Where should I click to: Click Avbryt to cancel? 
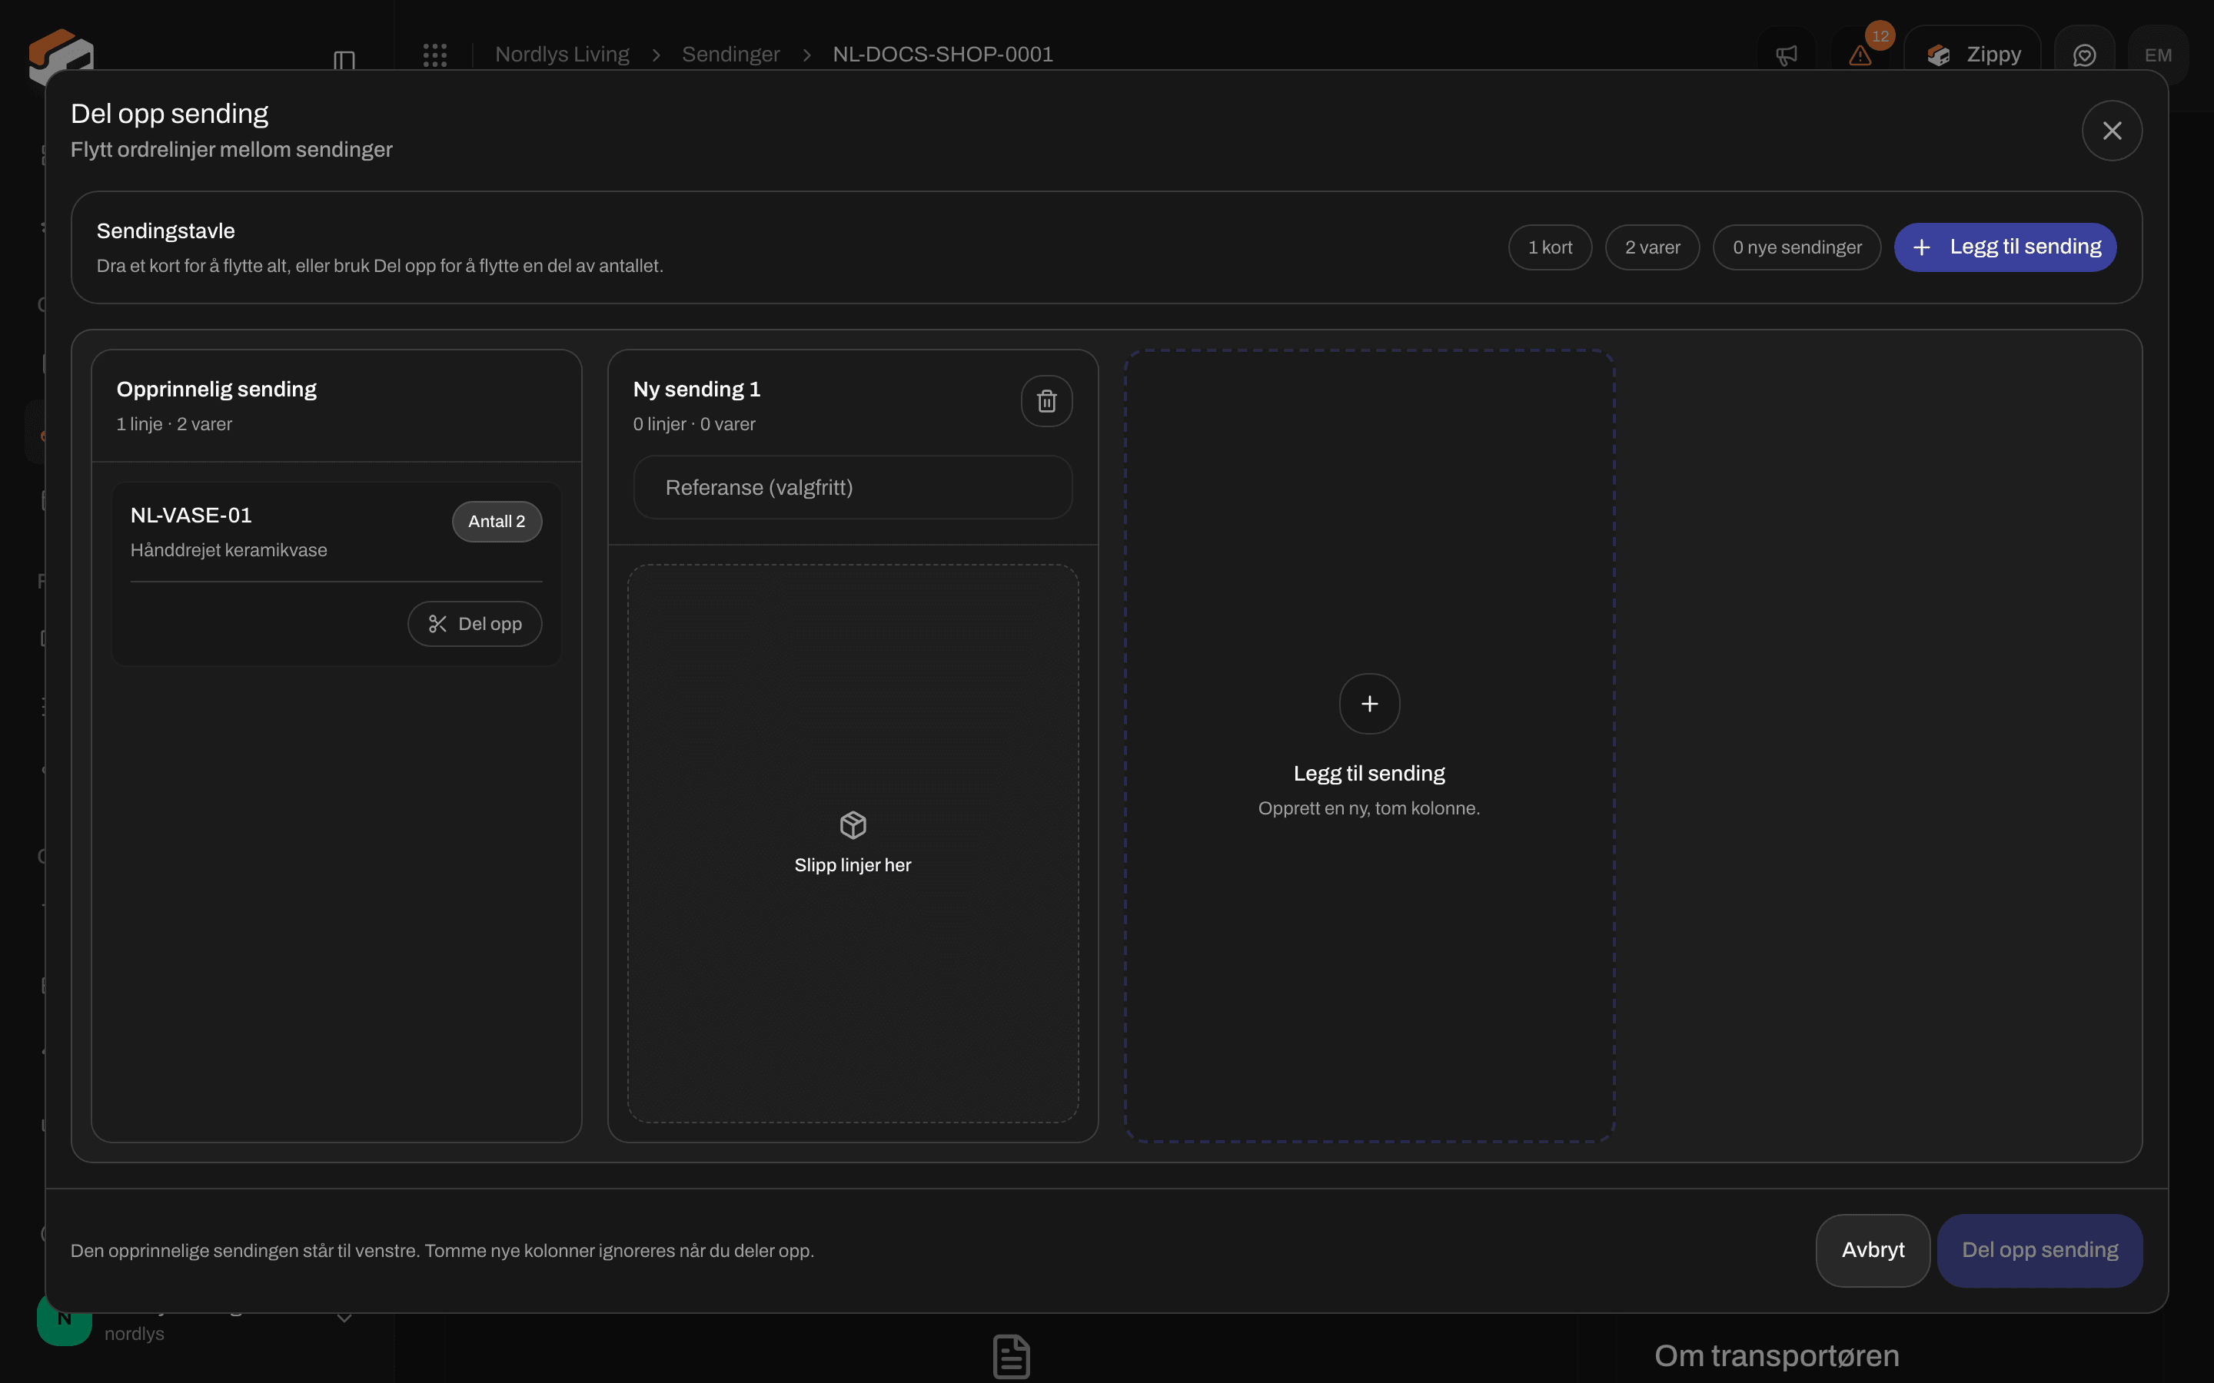pyautogui.click(x=1872, y=1250)
